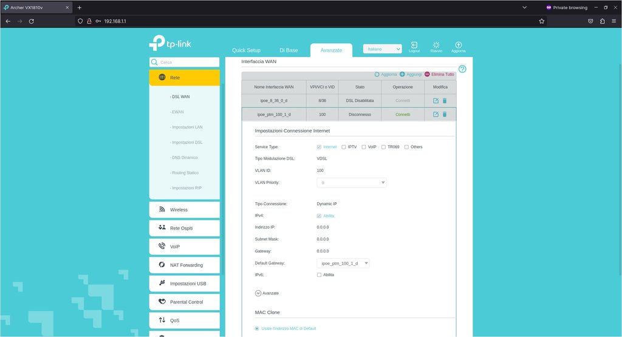This screenshot has height=337, width=622.
Task: Click the Cerca search input field
Action: tap(185, 63)
